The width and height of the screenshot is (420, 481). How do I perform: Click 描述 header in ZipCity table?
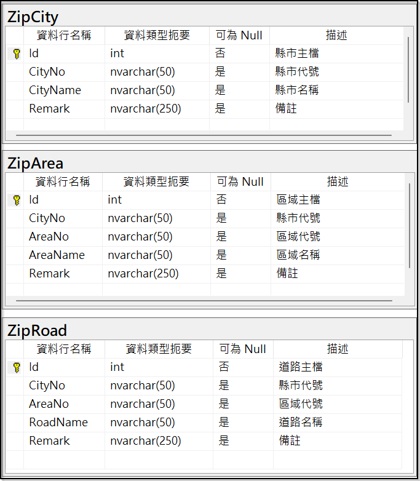coord(336,35)
